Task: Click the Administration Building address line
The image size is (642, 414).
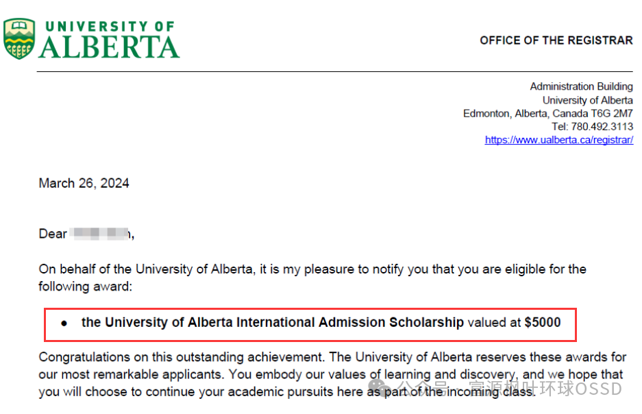Action: (581, 86)
